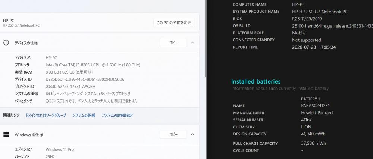The height and width of the screenshot is (159, 373).
Task: Select the device ID value D726D6DF
Action: click(85, 79)
